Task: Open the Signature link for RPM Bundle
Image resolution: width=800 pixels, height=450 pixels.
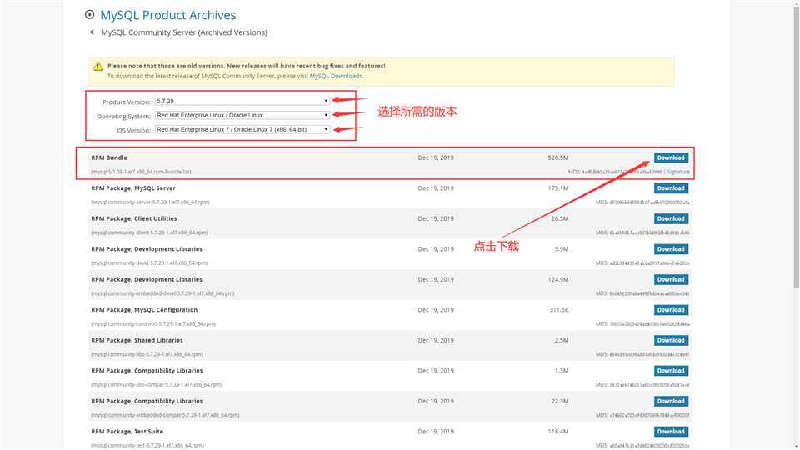Action: click(678, 172)
